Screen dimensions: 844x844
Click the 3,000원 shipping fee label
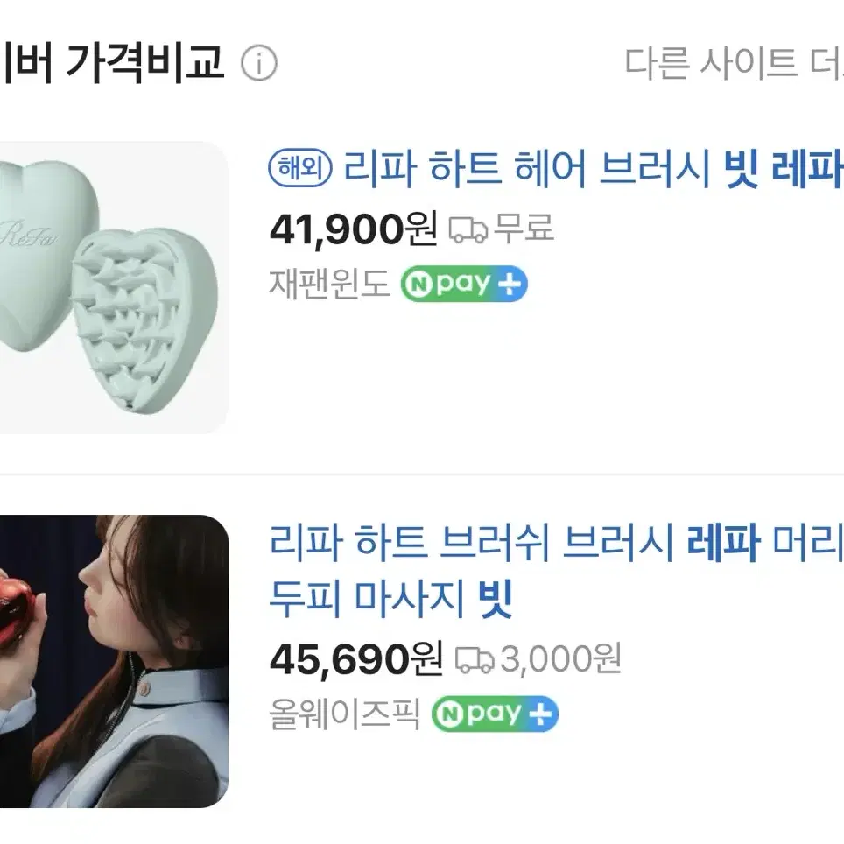tap(561, 658)
